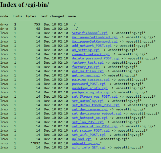The width and height of the screenshot is (161, 153).
Task: Click the 'Index of /cgi-bin/' heading
Action: point(25,5)
